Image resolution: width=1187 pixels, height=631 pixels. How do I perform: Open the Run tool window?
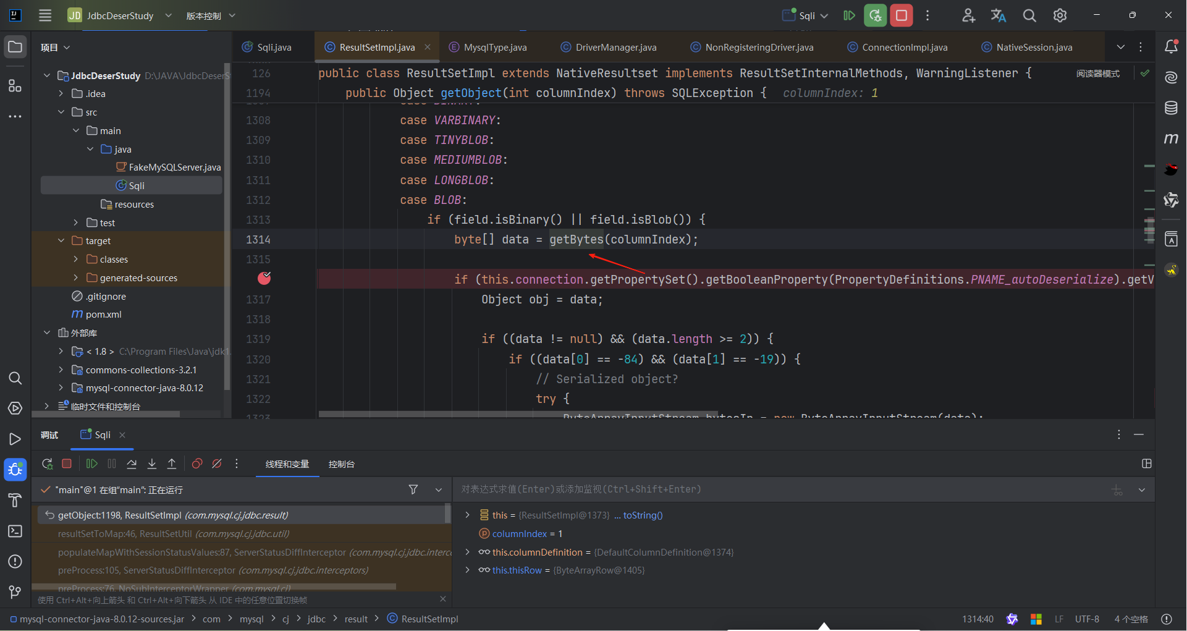click(x=15, y=439)
